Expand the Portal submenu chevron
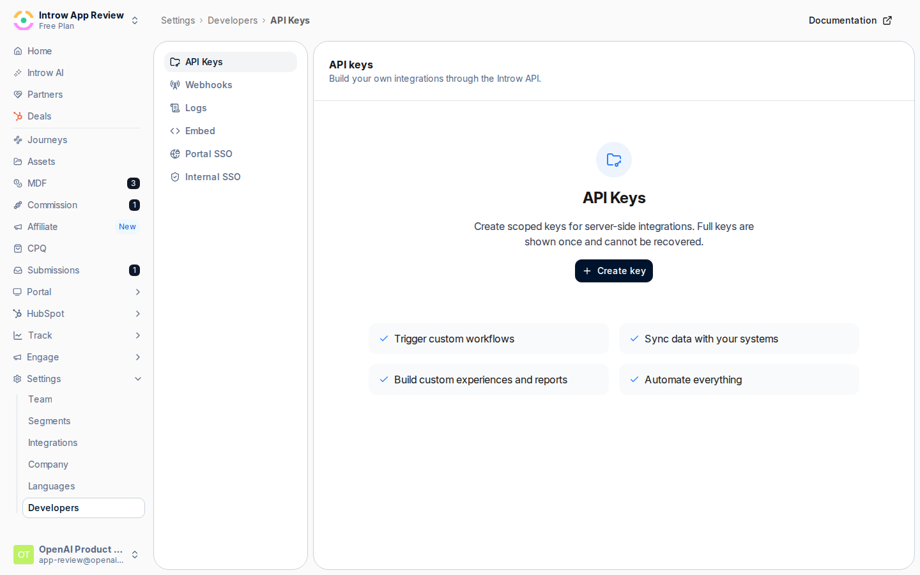This screenshot has height=575, width=920. tap(138, 292)
